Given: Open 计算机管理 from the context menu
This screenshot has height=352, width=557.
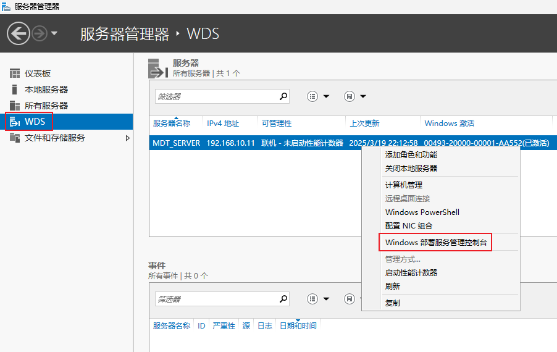Looking at the screenshot, I should pyautogui.click(x=403, y=185).
